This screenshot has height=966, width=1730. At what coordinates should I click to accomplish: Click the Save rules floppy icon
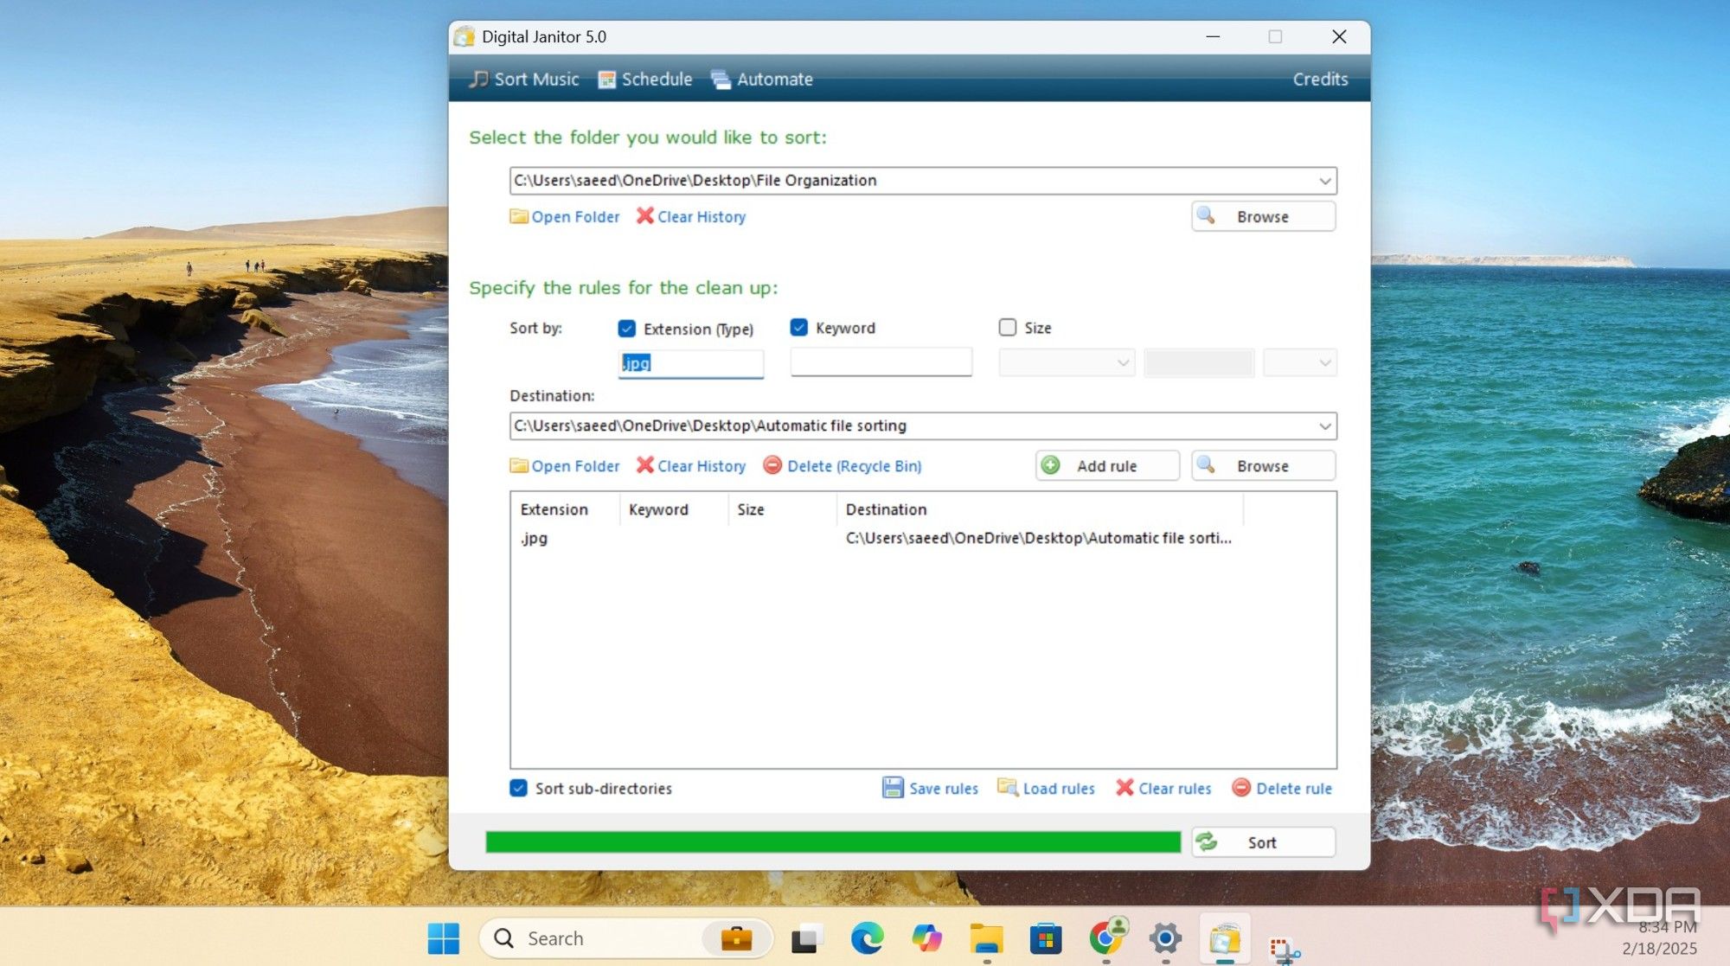(x=893, y=788)
